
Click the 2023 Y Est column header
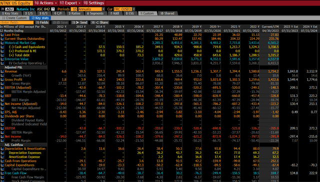point(289,26)
